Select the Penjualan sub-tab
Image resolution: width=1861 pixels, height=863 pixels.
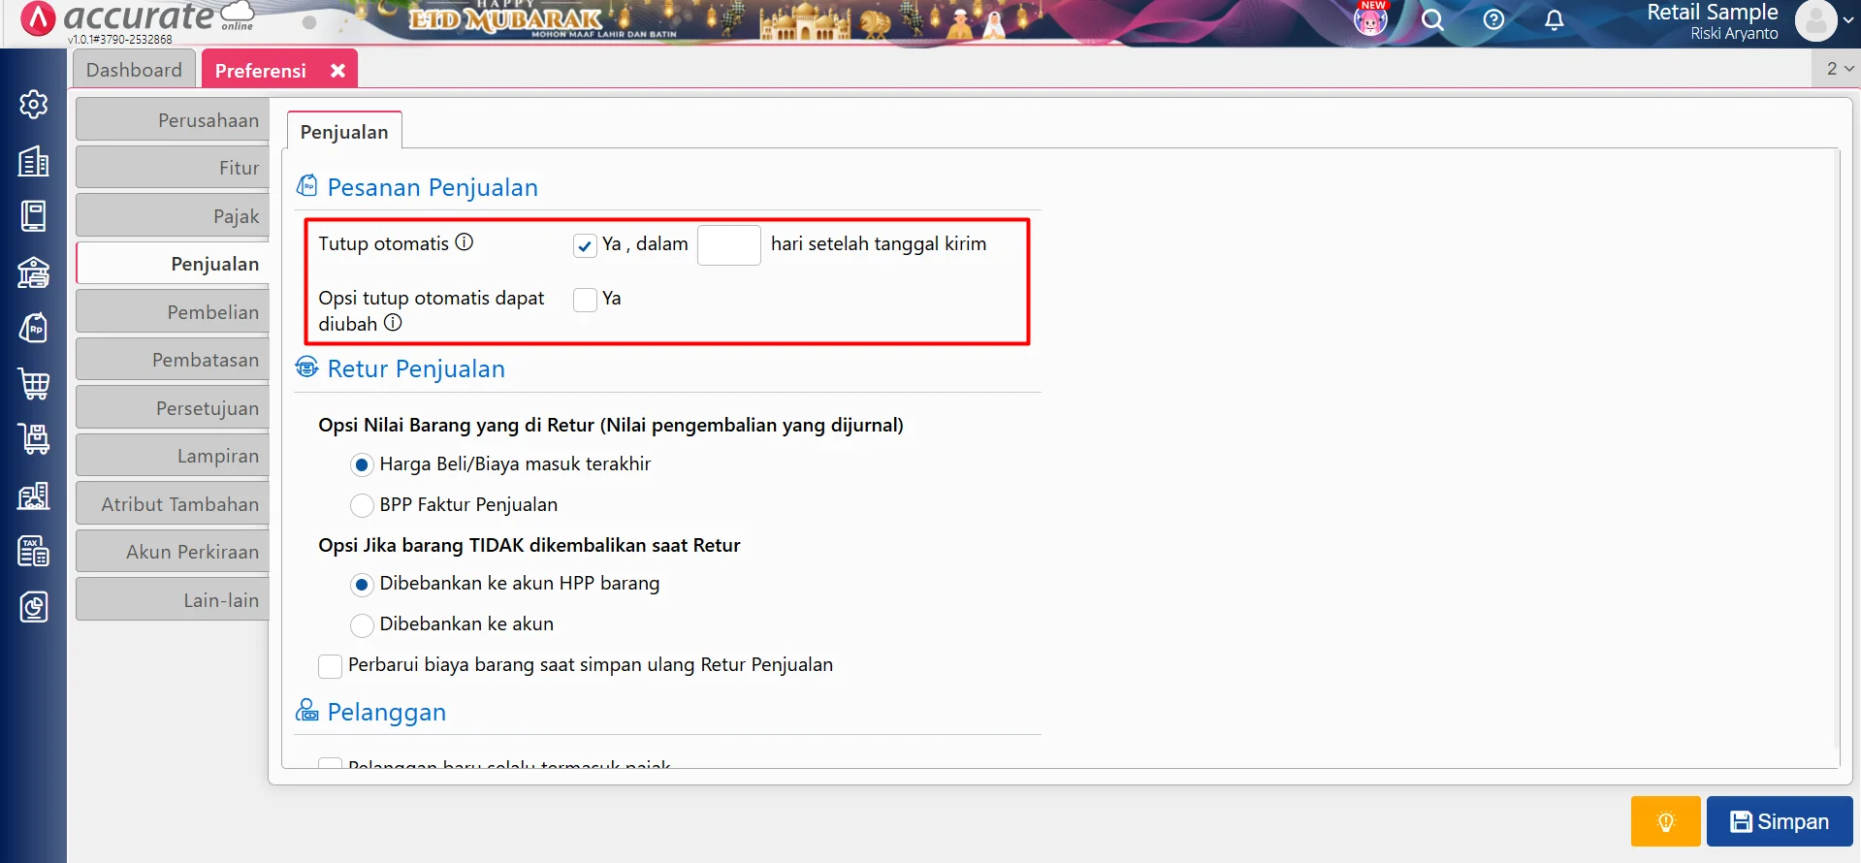click(344, 132)
